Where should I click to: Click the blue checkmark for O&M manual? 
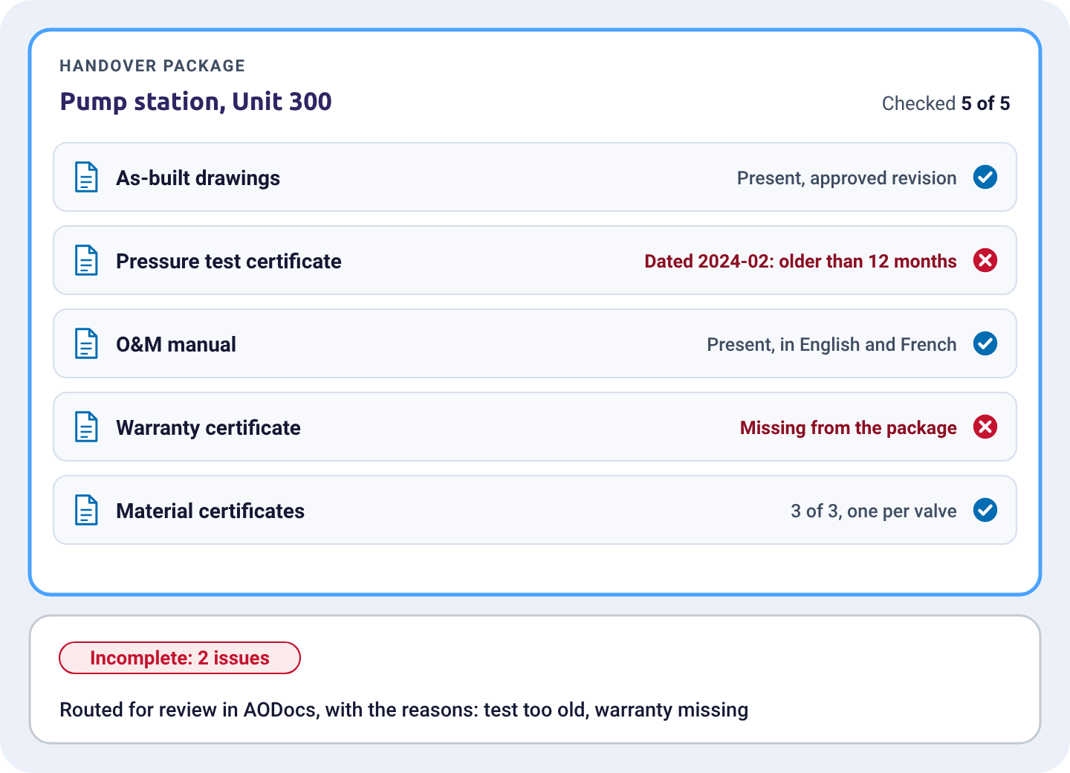pos(985,343)
